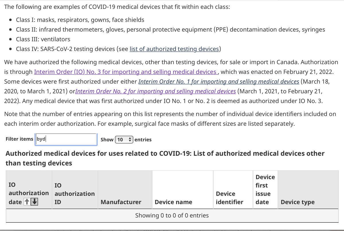Select the Device first issue date header

click(265, 190)
